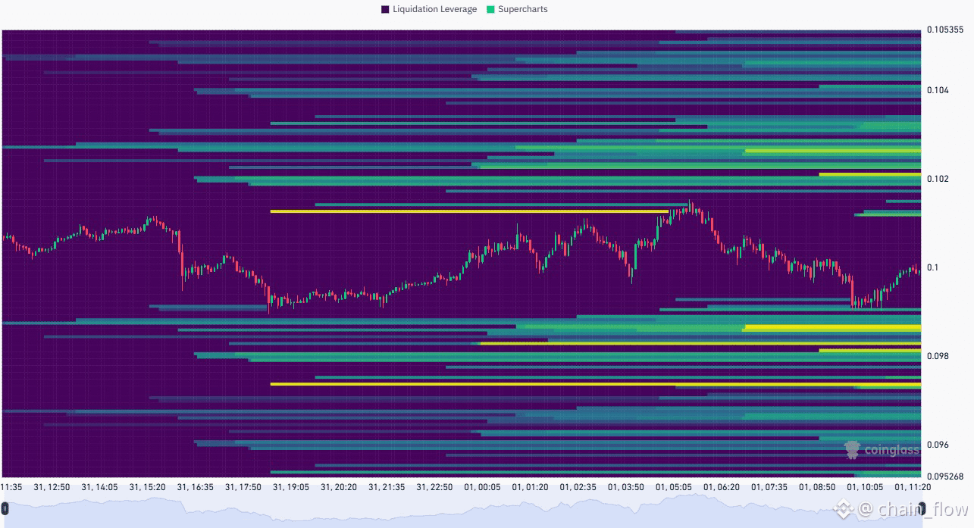Click the 0.095268 price axis label
The width and height of the screenshot is (974, 528).
(945, 476)
